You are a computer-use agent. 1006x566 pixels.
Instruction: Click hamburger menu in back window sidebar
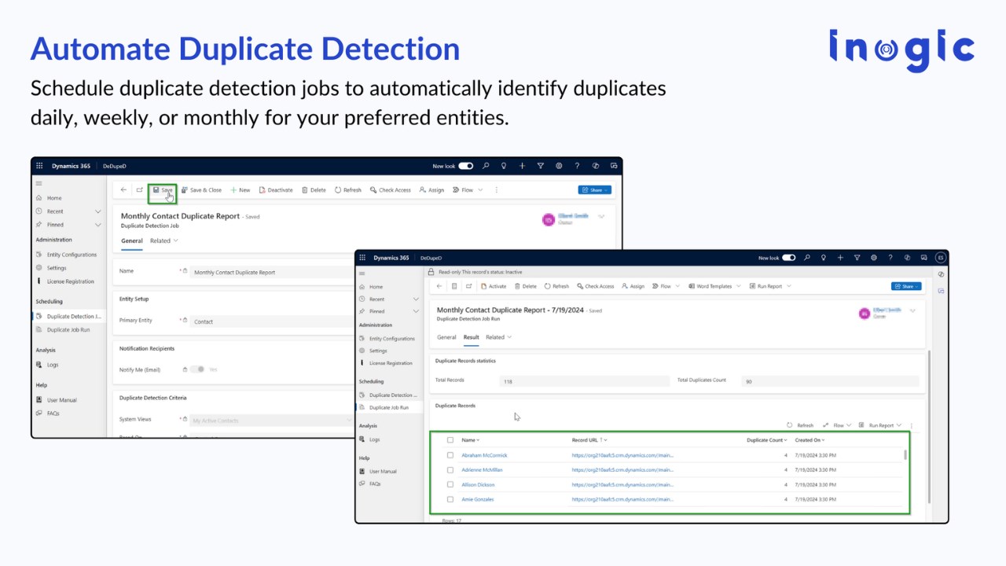click(39, 183)
